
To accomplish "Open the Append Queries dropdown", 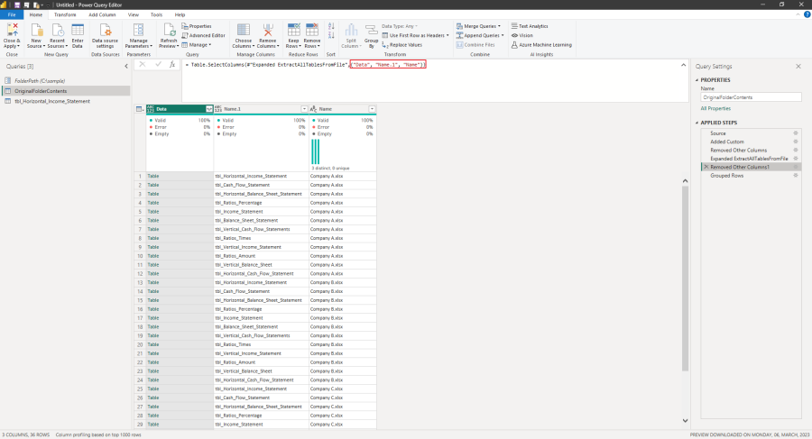I will (x=480, y=35).
